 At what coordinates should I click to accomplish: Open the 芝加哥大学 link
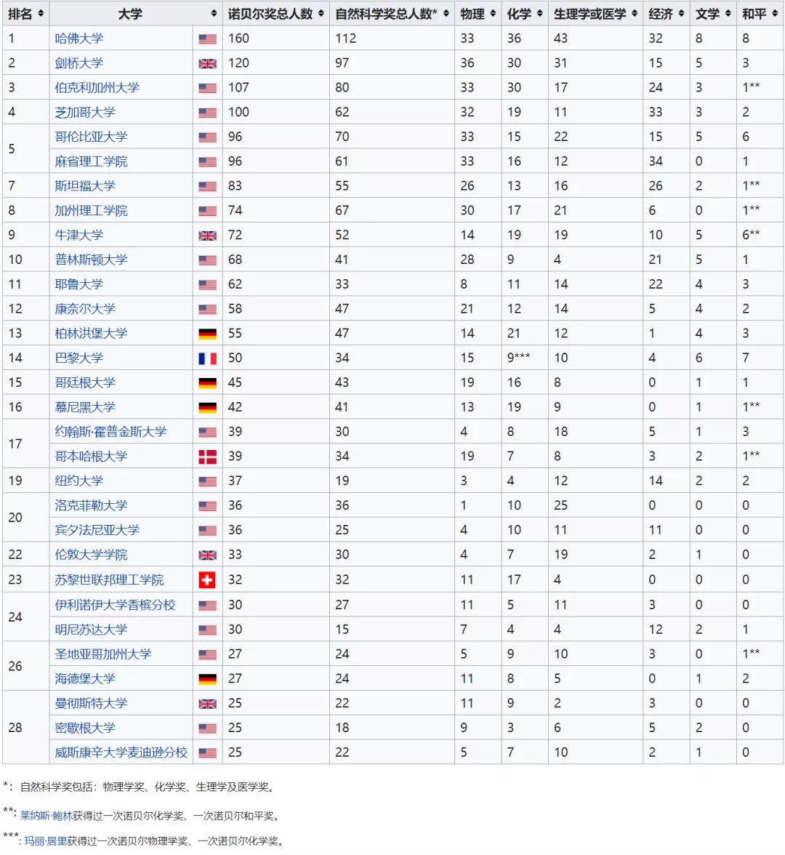tap(85, 112)
